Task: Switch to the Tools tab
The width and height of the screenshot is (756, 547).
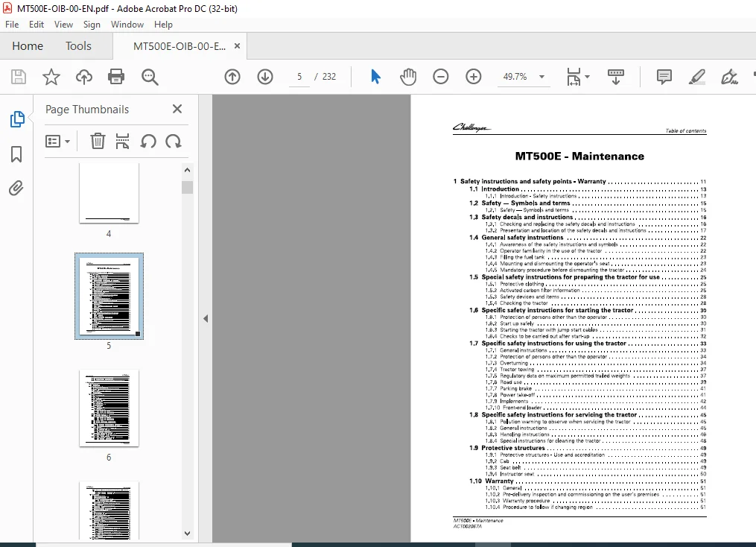Action: (79, 45)
